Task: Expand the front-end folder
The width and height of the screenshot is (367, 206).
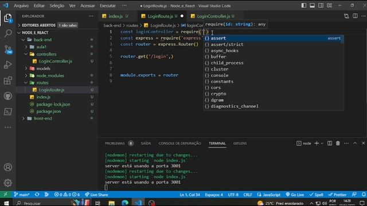Action: 24,118
